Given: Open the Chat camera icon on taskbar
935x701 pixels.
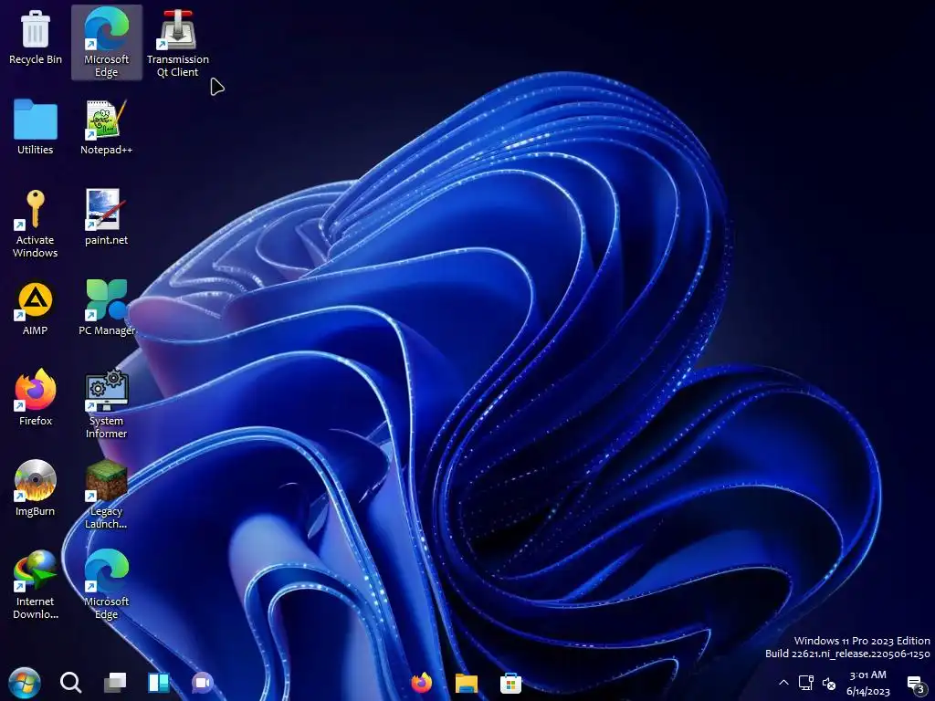Looking at the screenshot, I should (202, 683).
